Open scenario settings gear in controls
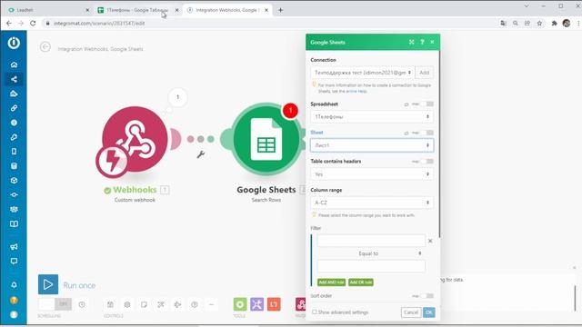This screenshot has width=582, height=327. (x=127, y=304)
